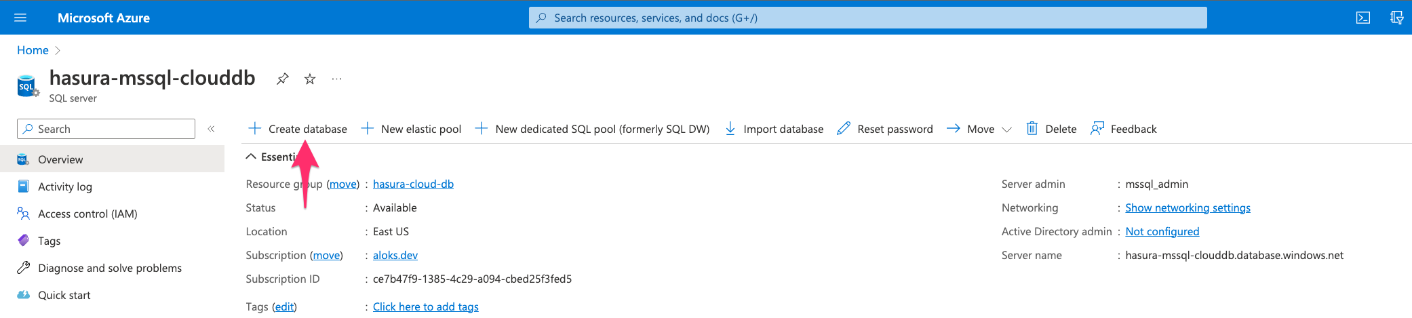Open the hamburger portal menu

point(20,18)
